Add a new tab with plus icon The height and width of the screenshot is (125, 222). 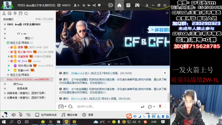click(x=167, y=13)
